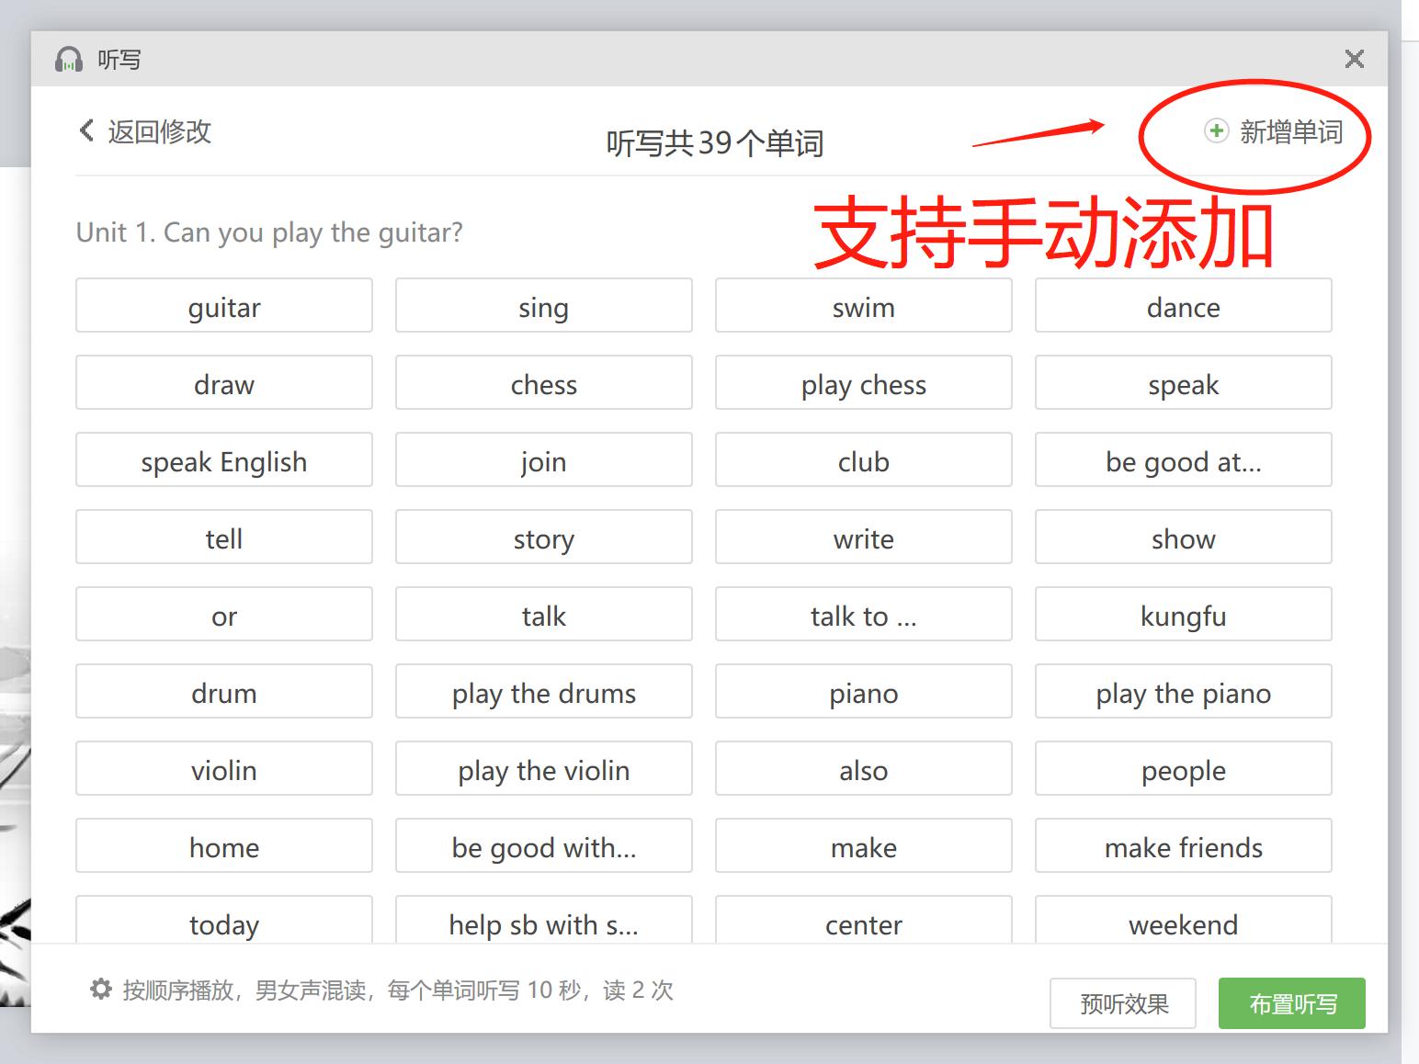Click the "Unit 1. Can you play the guitar?" heading
Viewport: 1419px width, 1064px height.
[269, 232]
